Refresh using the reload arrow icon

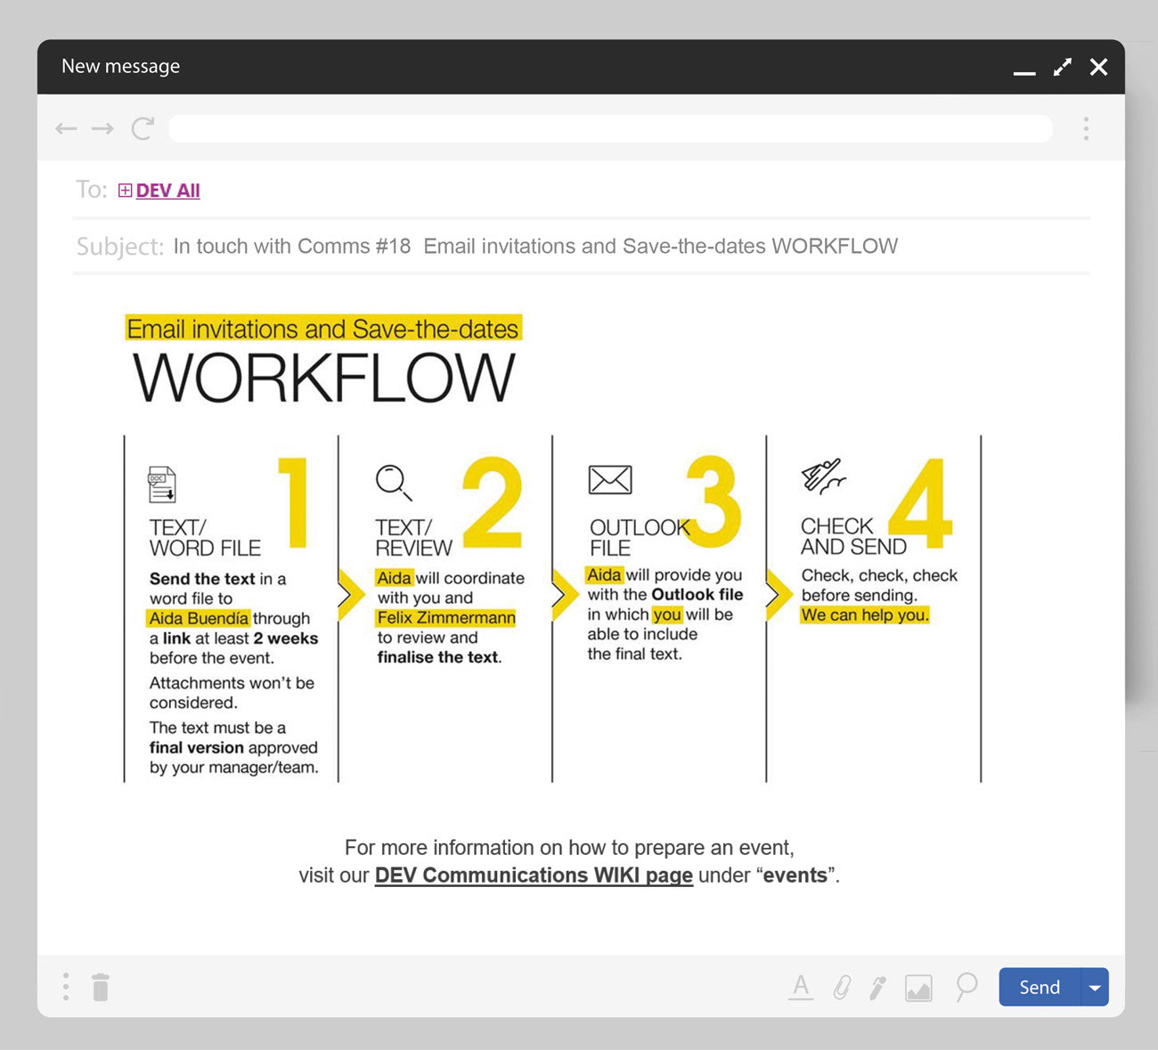click(x=143, y=128)
